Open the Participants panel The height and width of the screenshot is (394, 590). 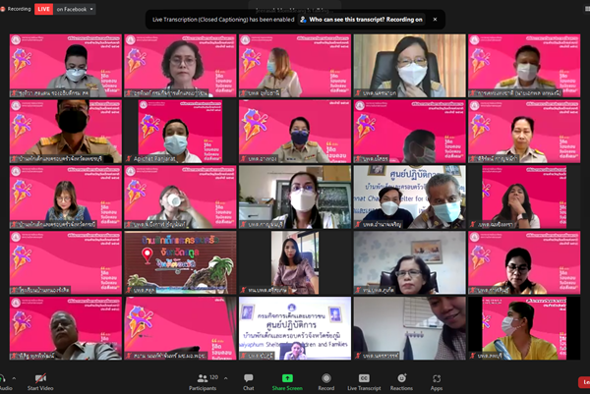coord(203,382)
